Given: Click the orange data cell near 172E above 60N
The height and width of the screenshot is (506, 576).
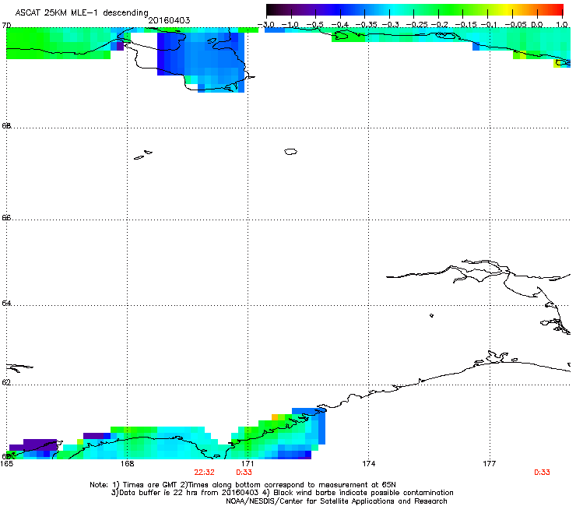Looking at the screenshot, I should pos(275,417).
